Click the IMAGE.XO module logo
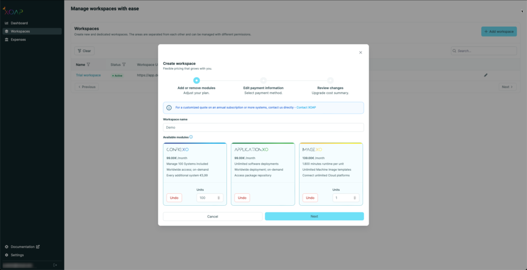Screen dimensions: 527x270 (312, 150)
